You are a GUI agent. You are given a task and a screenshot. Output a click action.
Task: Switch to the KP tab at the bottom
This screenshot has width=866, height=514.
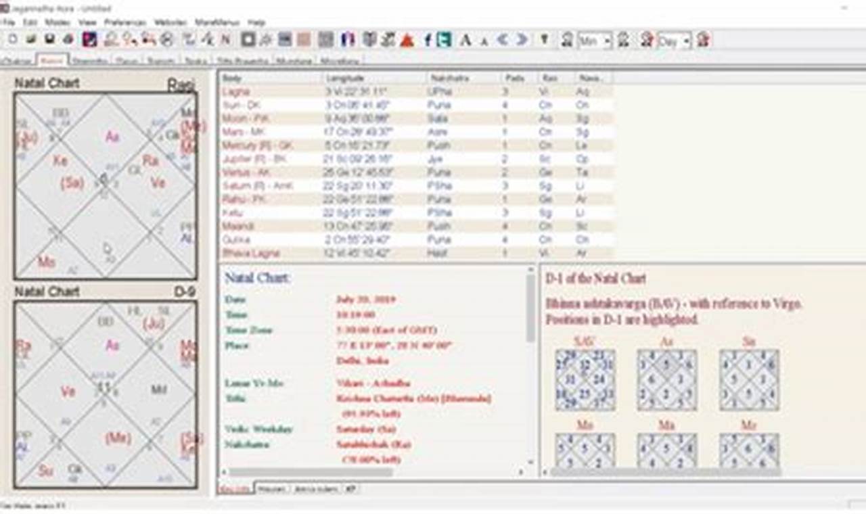[351, 488]
